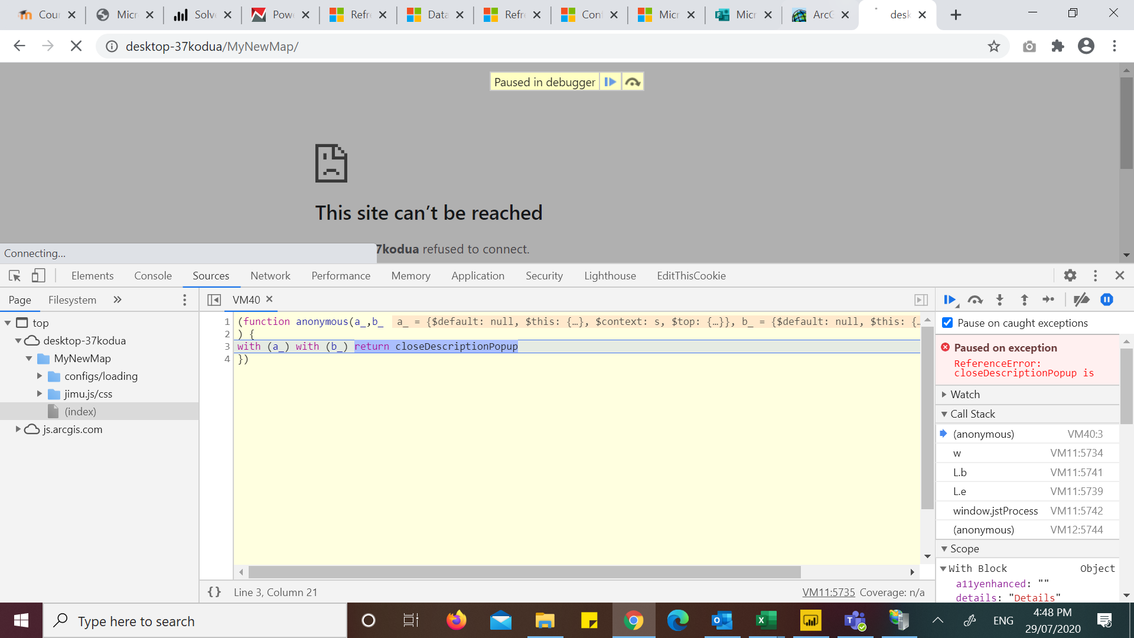1134x638 pixels.
Task: Toggle pause on exceptions button
Action: tap(1107, 300)
